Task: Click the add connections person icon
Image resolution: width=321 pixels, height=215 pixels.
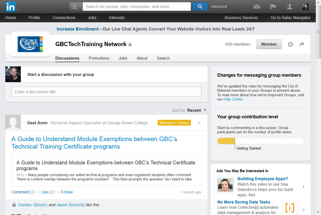Action: coord(289,7)
